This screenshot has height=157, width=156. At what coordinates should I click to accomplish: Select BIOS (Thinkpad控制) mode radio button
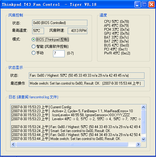pyautogui.click(x=33, y=40)
